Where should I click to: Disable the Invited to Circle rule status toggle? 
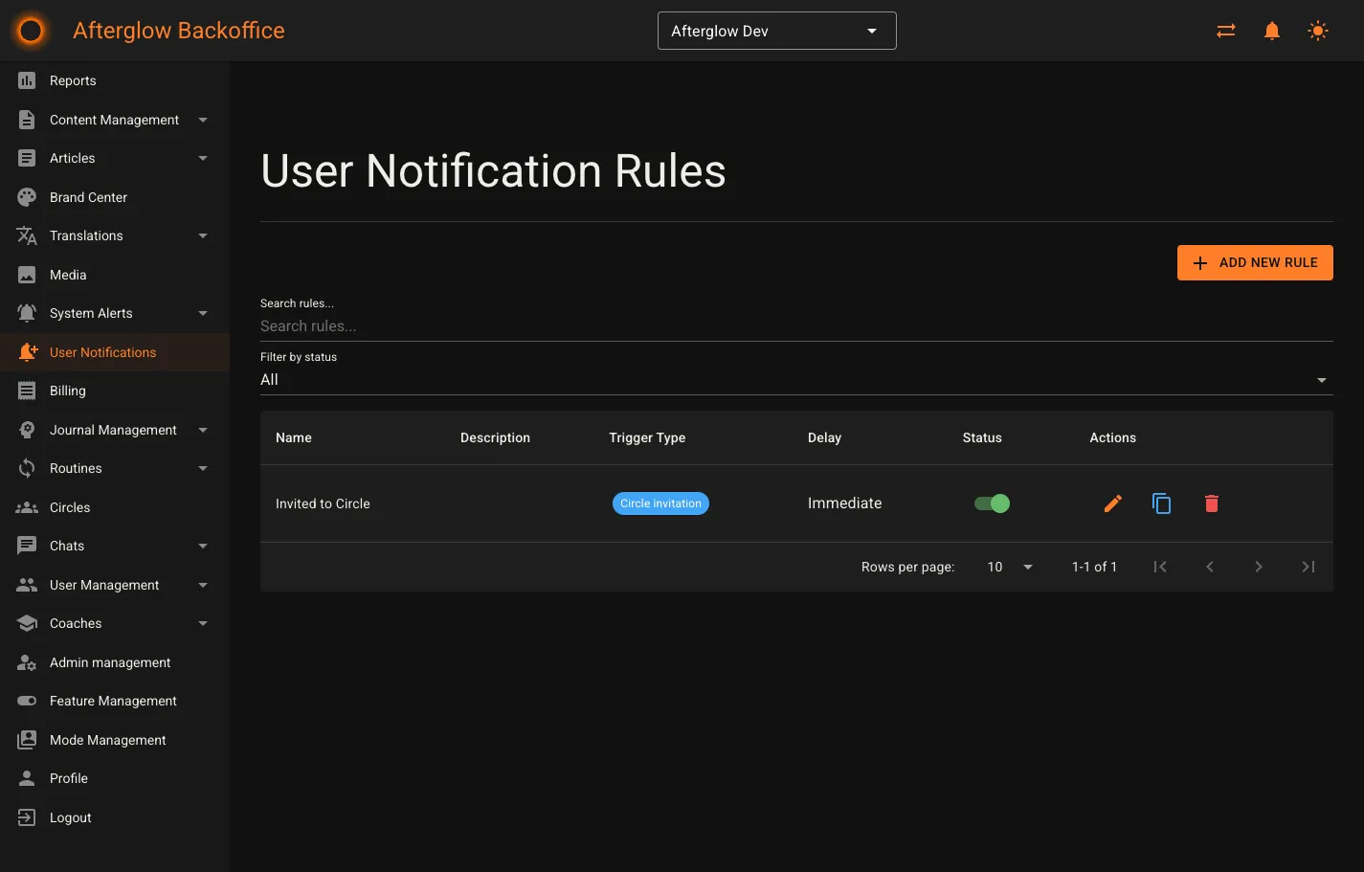(x=991, y=503)
